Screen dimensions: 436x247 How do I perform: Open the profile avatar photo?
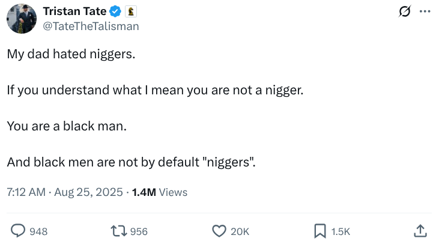[22, 19]
